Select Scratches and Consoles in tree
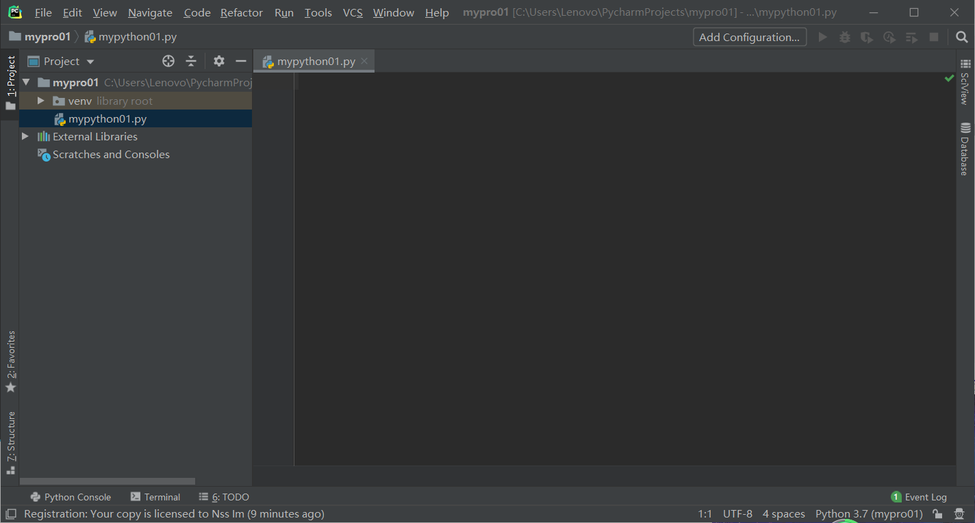The height and width of the screenshot is (523, 975). coord(136,154)
